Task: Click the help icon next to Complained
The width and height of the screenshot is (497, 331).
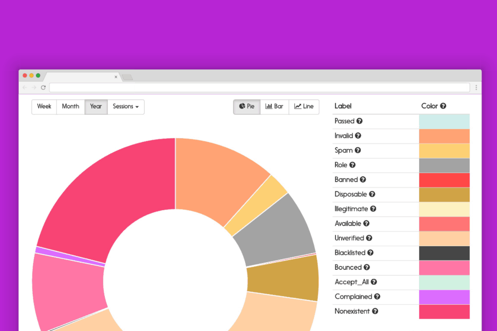Action: (x=377, y=297)
